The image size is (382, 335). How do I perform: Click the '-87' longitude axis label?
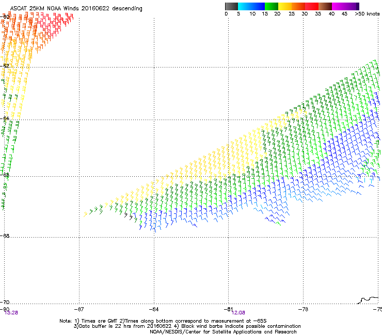tap(79, 309)
